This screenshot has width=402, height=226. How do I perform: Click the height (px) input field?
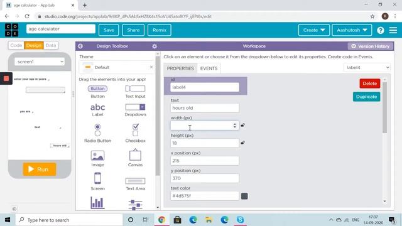205,143
